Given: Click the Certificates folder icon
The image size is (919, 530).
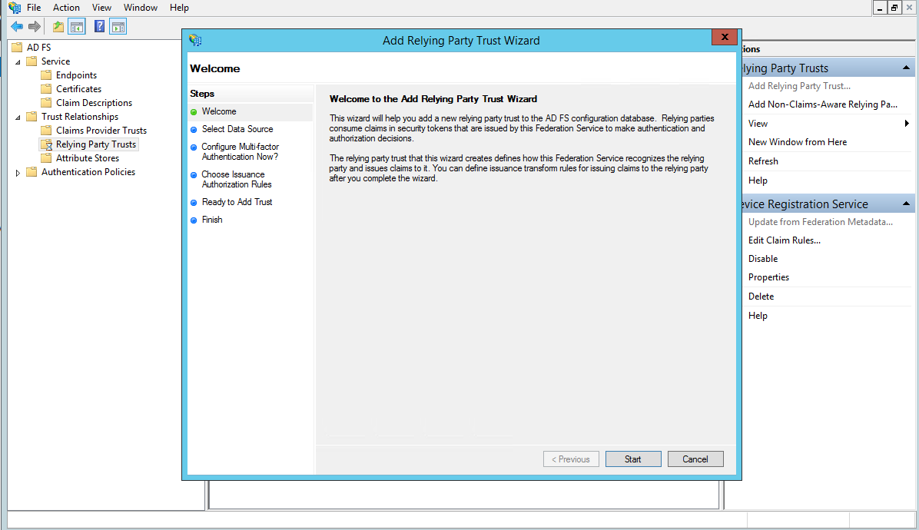Looking at the screenshot, I should [46, 89].
